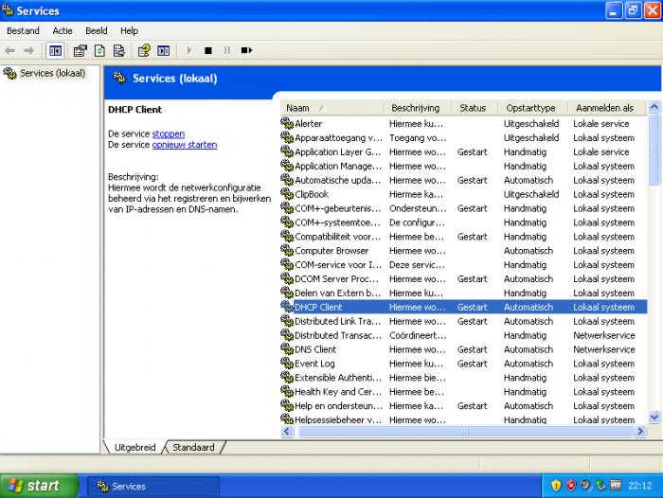Viewport: 663px width, 498px height.
Task: Switch to the Standaard tab
Action: [193, 447]
